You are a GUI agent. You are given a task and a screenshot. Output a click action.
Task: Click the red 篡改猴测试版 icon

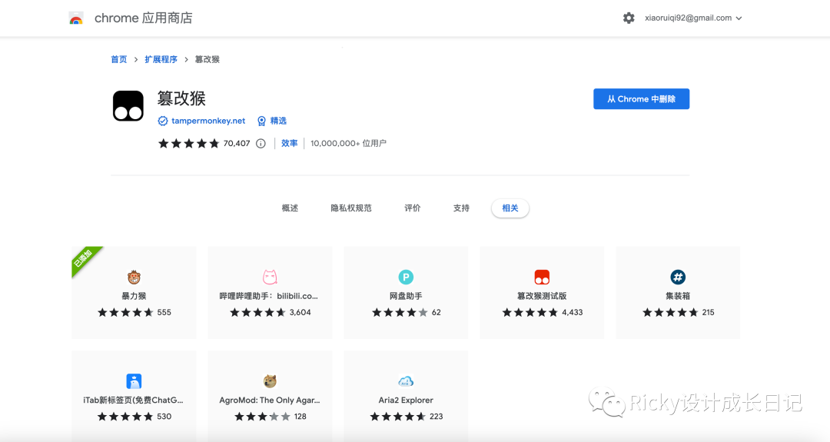click(542, 277)
